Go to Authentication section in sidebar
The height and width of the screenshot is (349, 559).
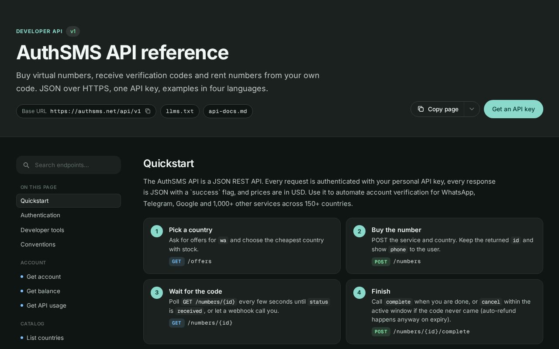pos(69,215)
